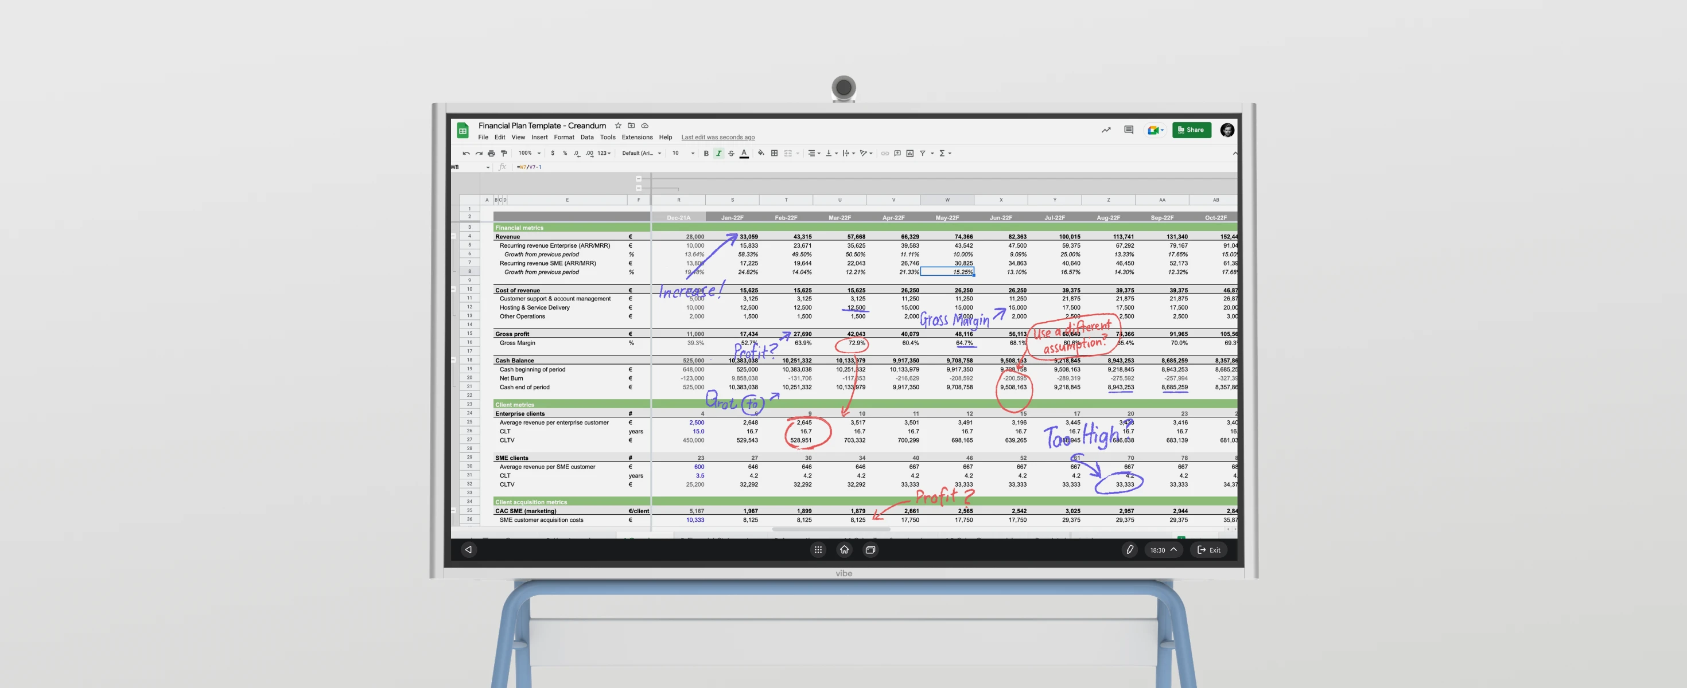
Task: Tap the pen annotation icon in bottom bar
Action: 1130,550
